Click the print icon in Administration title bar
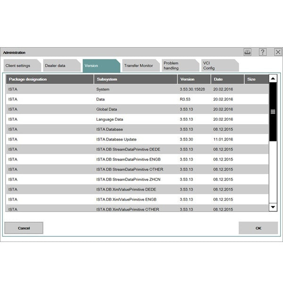Screen dimensions: 283x283 click(247, 52)
